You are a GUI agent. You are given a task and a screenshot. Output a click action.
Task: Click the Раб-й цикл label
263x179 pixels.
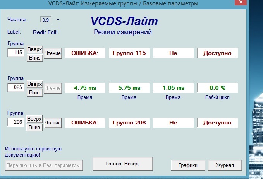tap(217, 97)
